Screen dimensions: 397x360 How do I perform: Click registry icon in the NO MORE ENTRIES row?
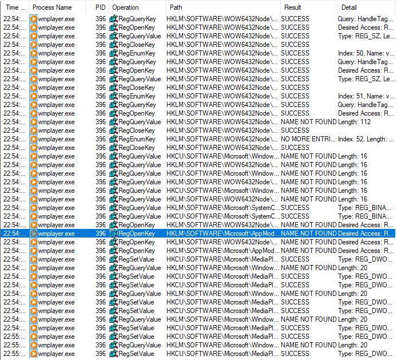coord(113,139)
